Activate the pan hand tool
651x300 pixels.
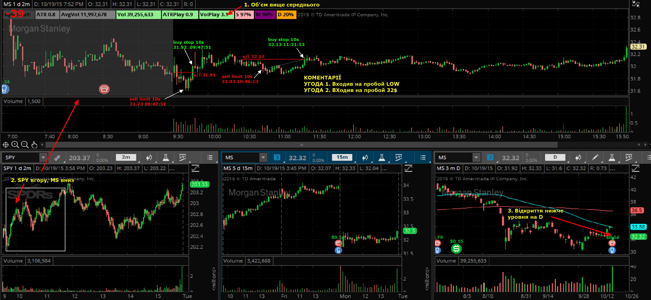click(x=34, y=145)
